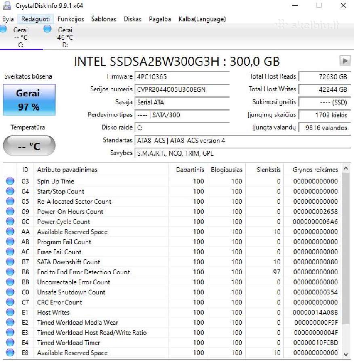Open the Byla menu
This screenshot has height=363, width=354.
tap(8, 19)
